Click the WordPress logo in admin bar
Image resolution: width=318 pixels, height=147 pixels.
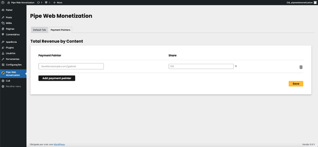point(3,3)
